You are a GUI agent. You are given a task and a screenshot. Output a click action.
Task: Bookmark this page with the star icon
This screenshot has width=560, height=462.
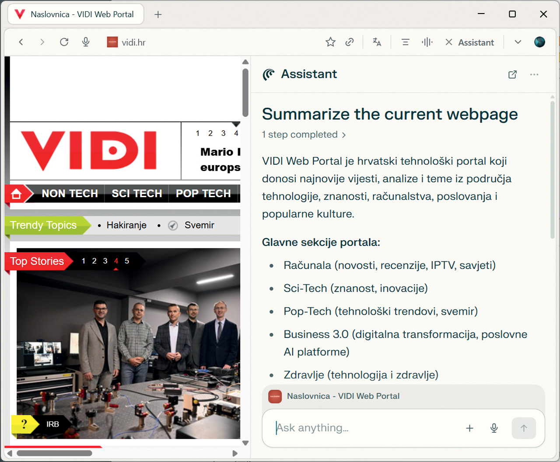click(330, 42)
